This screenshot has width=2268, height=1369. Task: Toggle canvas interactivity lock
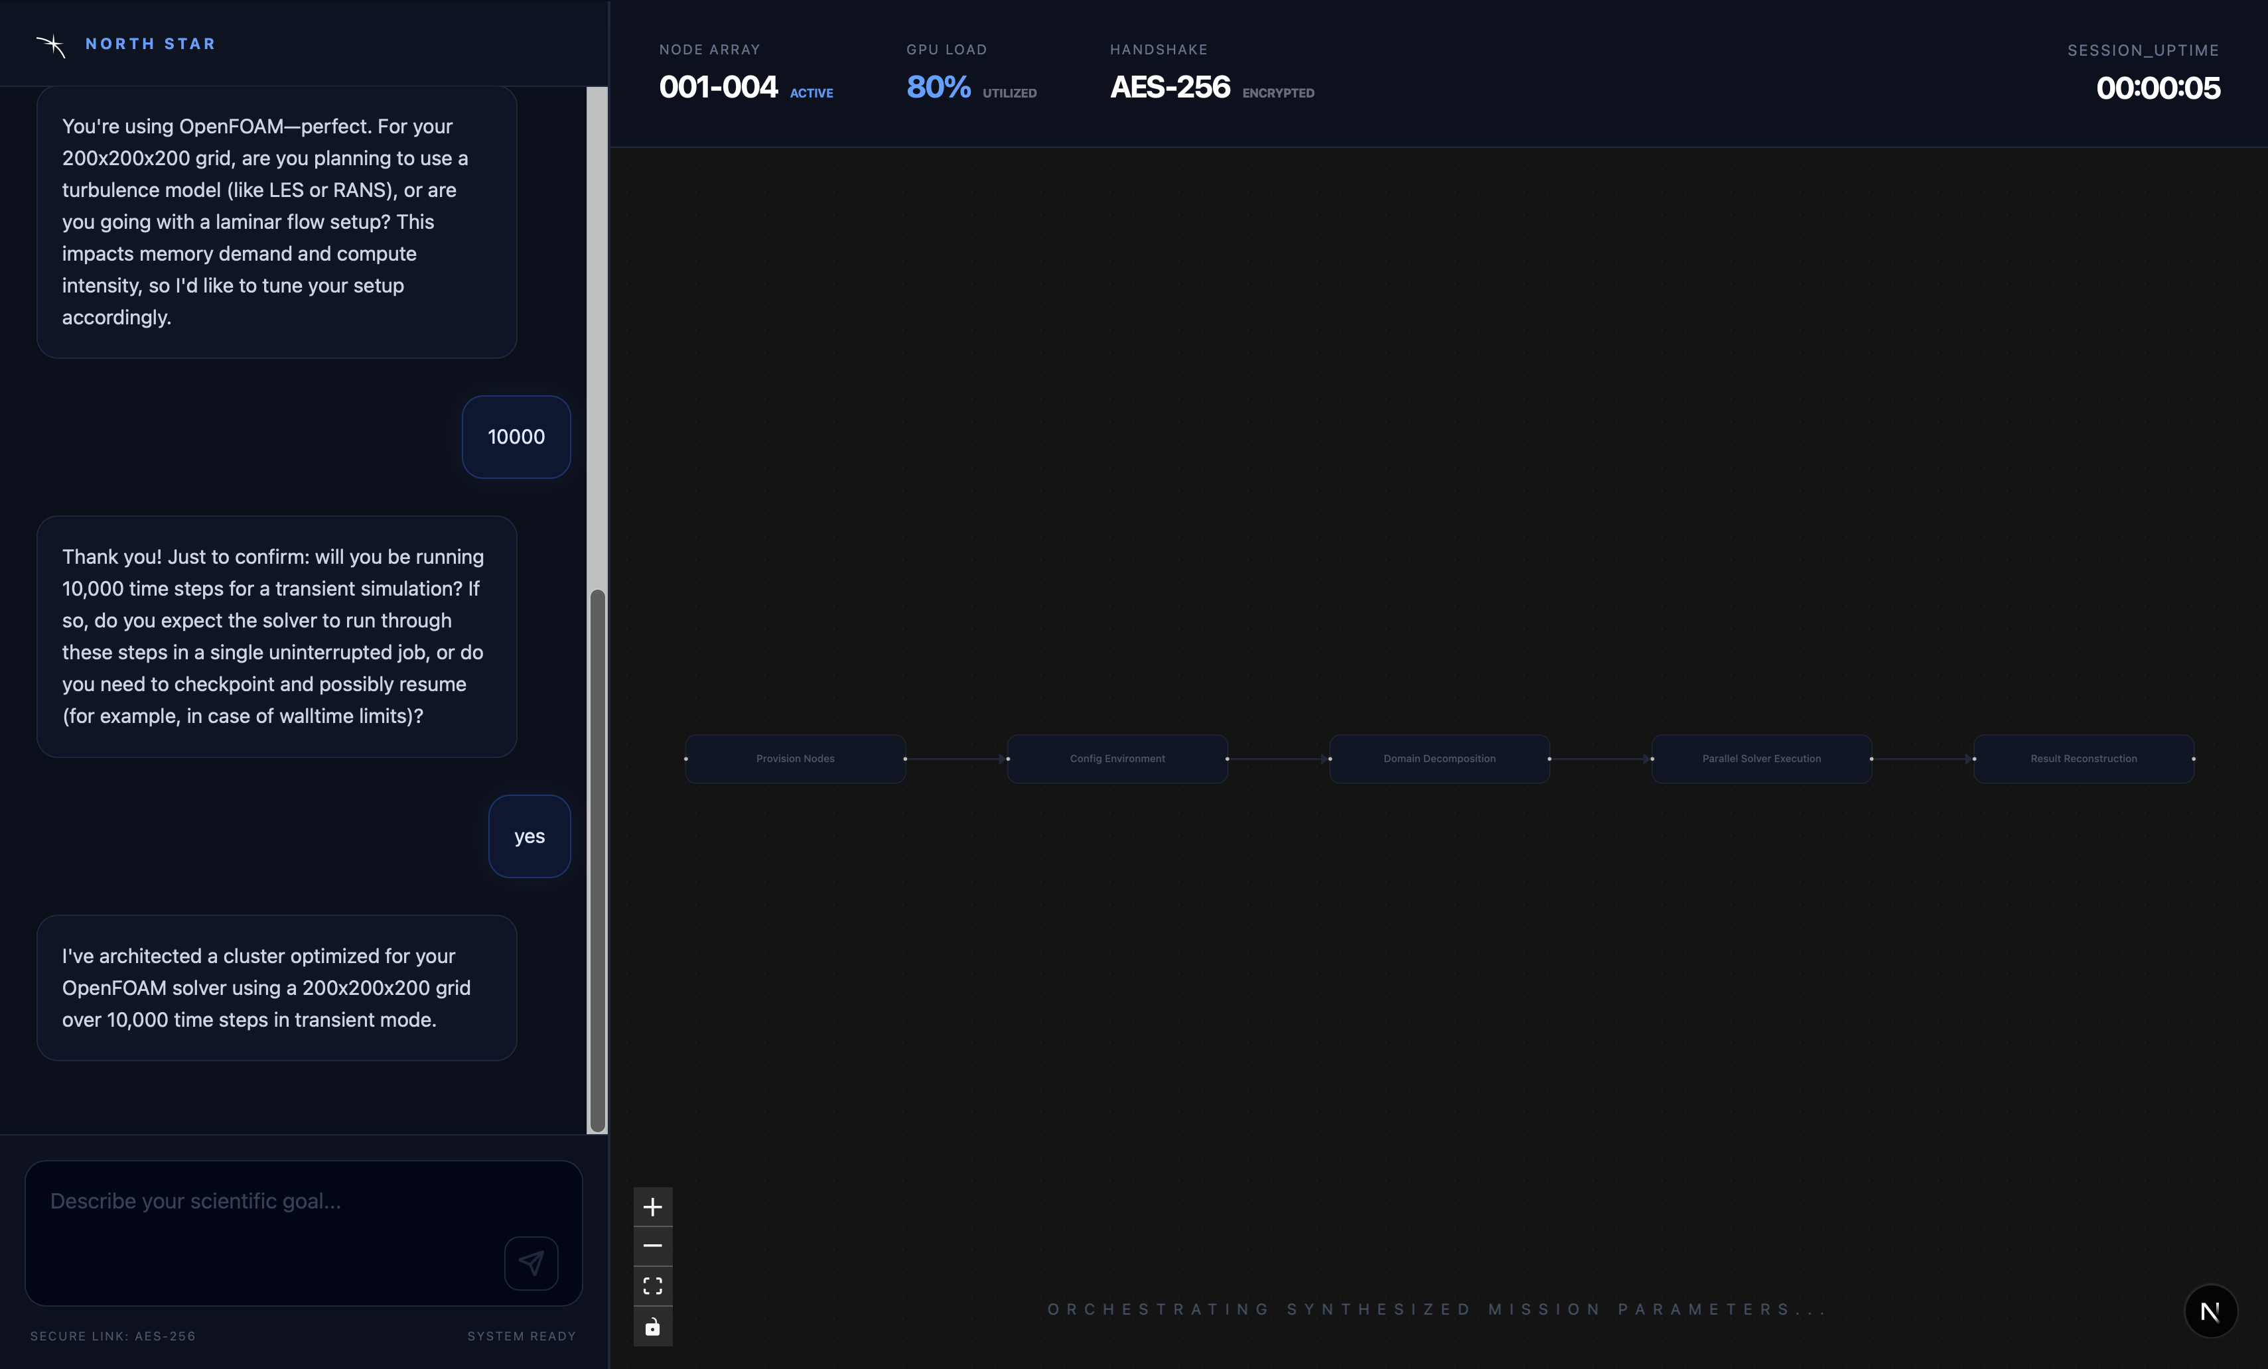[x=653, y=1326]
